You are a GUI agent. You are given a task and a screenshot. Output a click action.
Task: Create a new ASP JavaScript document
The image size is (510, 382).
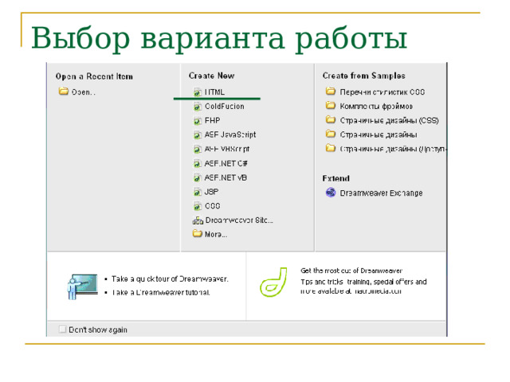point(230,134)
